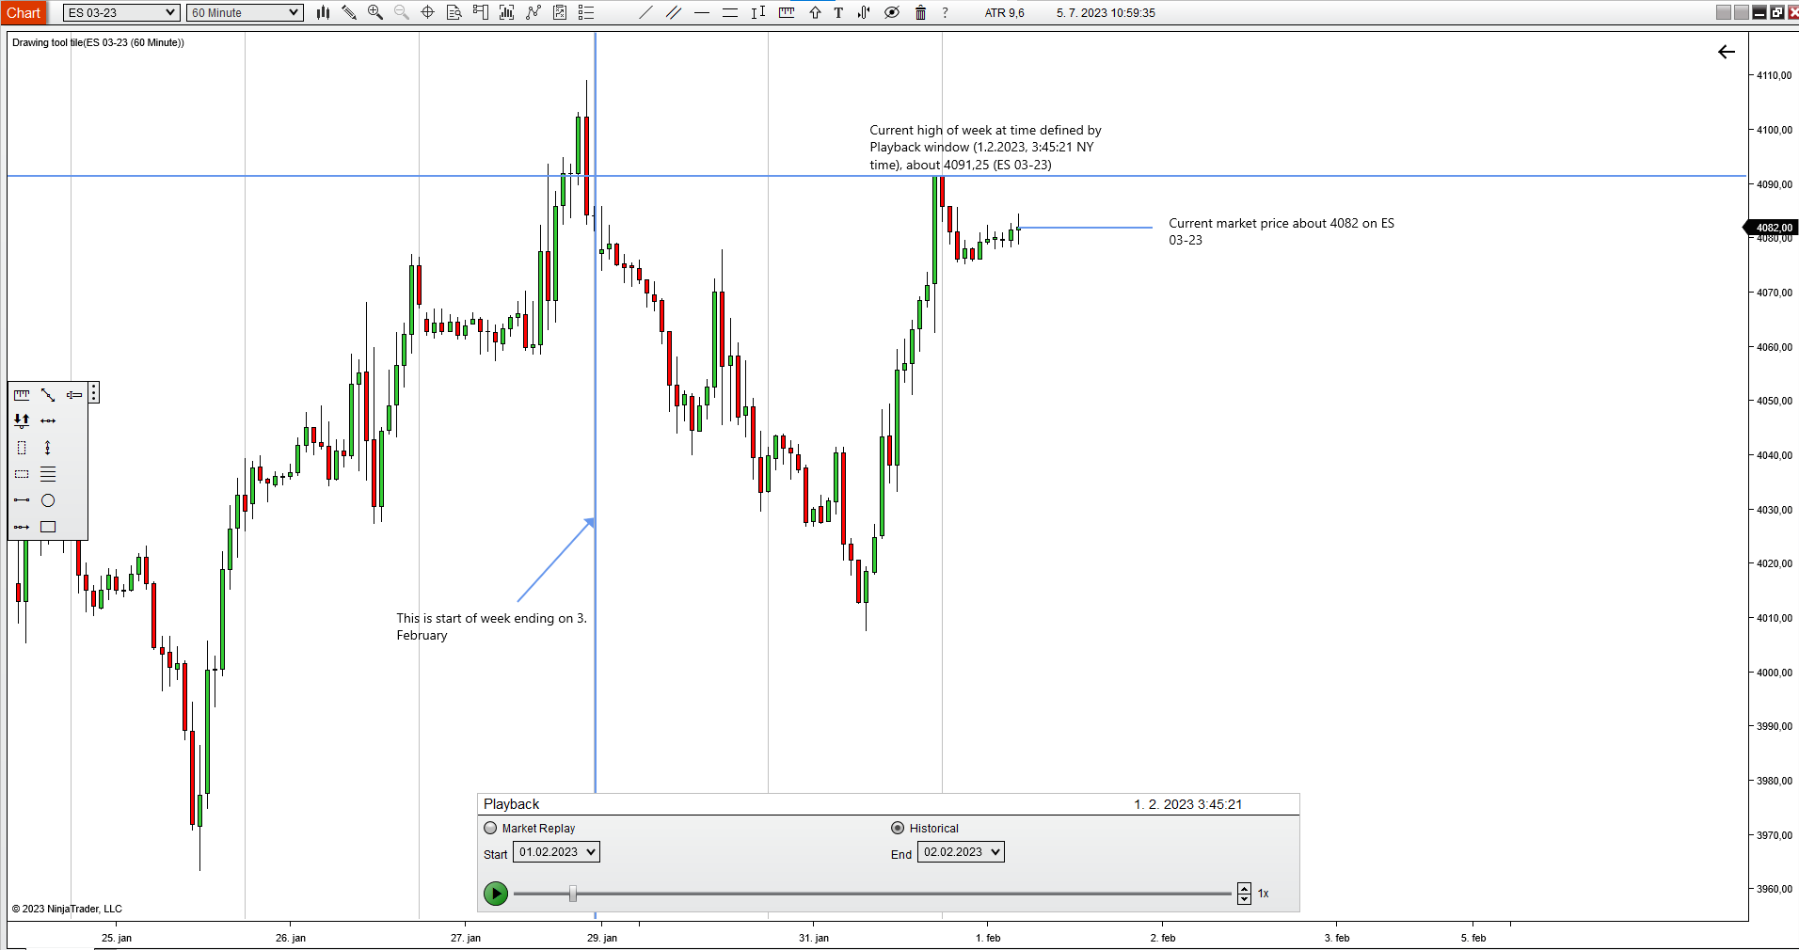Click the 'start of week' annotation text
This screenshot has height=950, width=1799.
click(491, 626)
